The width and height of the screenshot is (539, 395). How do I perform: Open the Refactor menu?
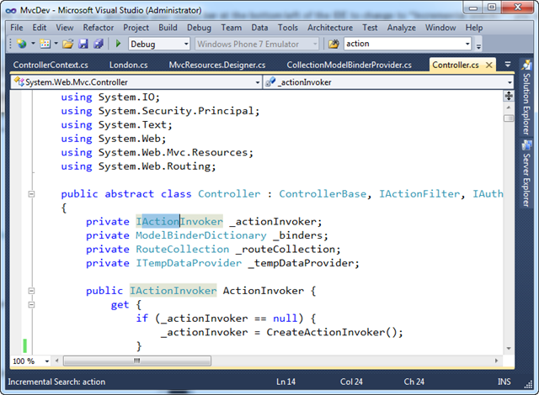click(x=99, y=28)
